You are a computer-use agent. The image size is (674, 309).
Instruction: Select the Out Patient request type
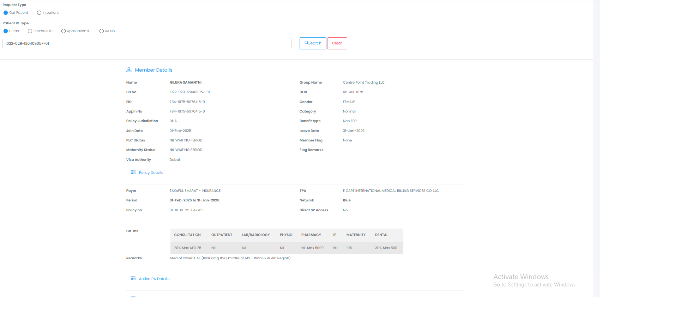click(6, 13)
